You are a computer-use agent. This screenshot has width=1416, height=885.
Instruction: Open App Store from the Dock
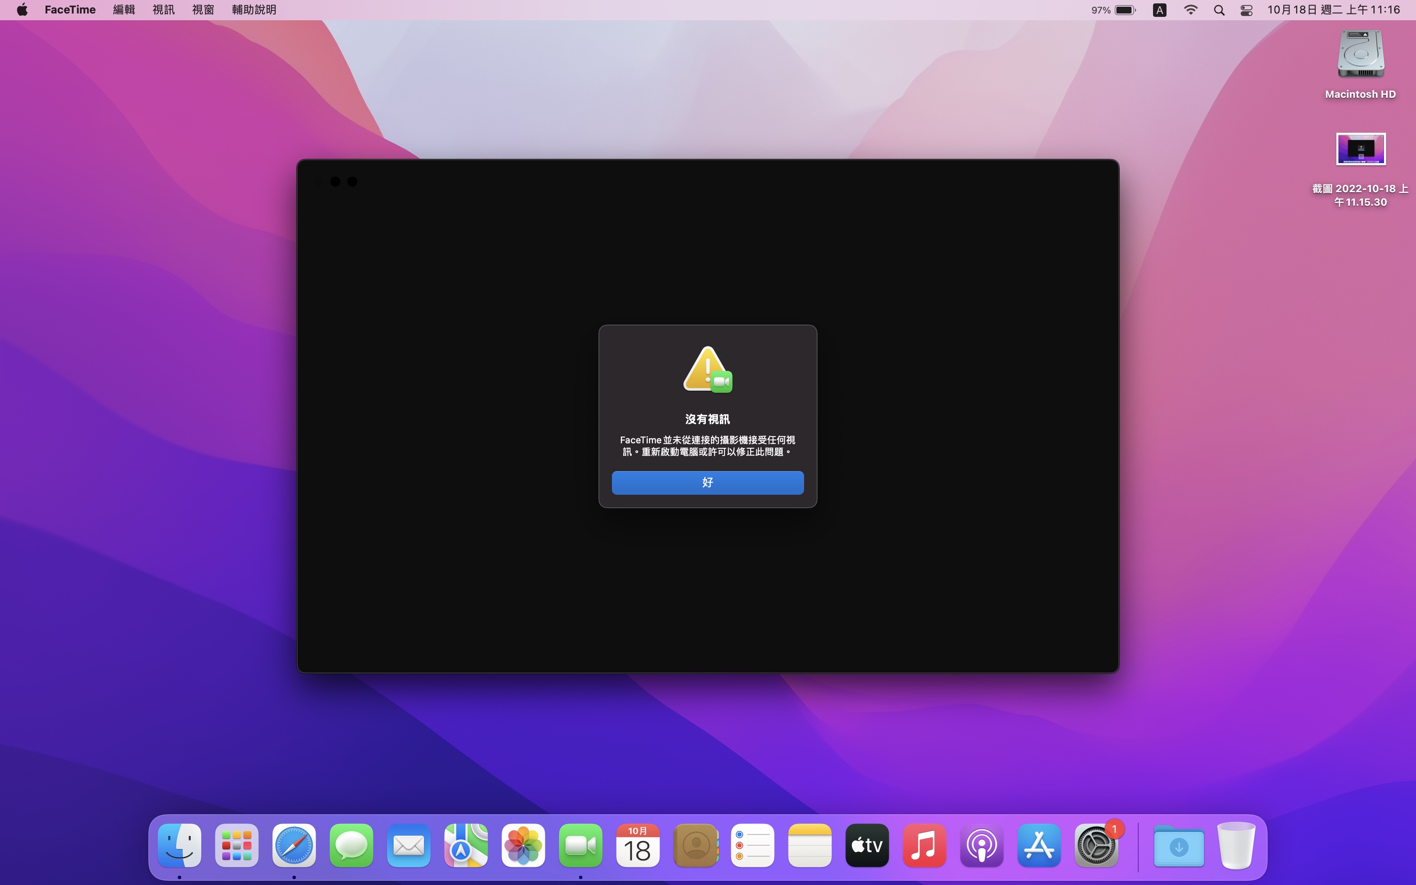point(1039,845)
